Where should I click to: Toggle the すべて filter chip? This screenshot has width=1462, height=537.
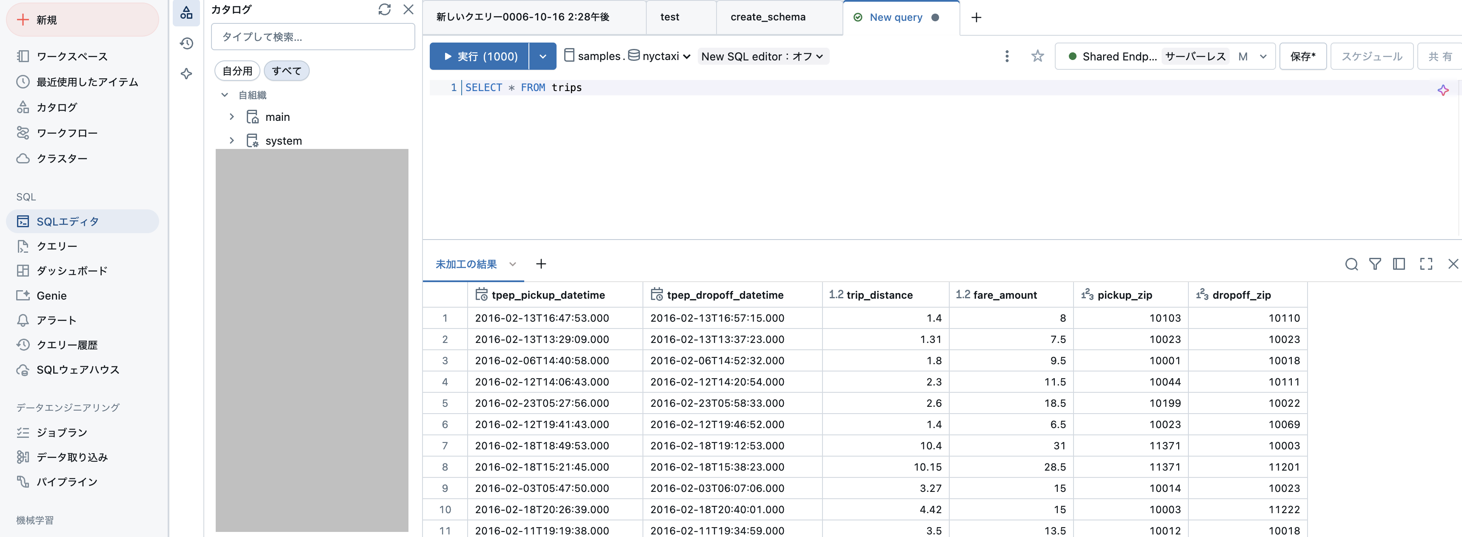click(x=286, y=70)
